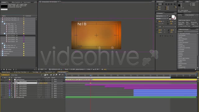Click the Character panel fill color swatch
Viewport: 199px width, 112px height.
(173, 16)
